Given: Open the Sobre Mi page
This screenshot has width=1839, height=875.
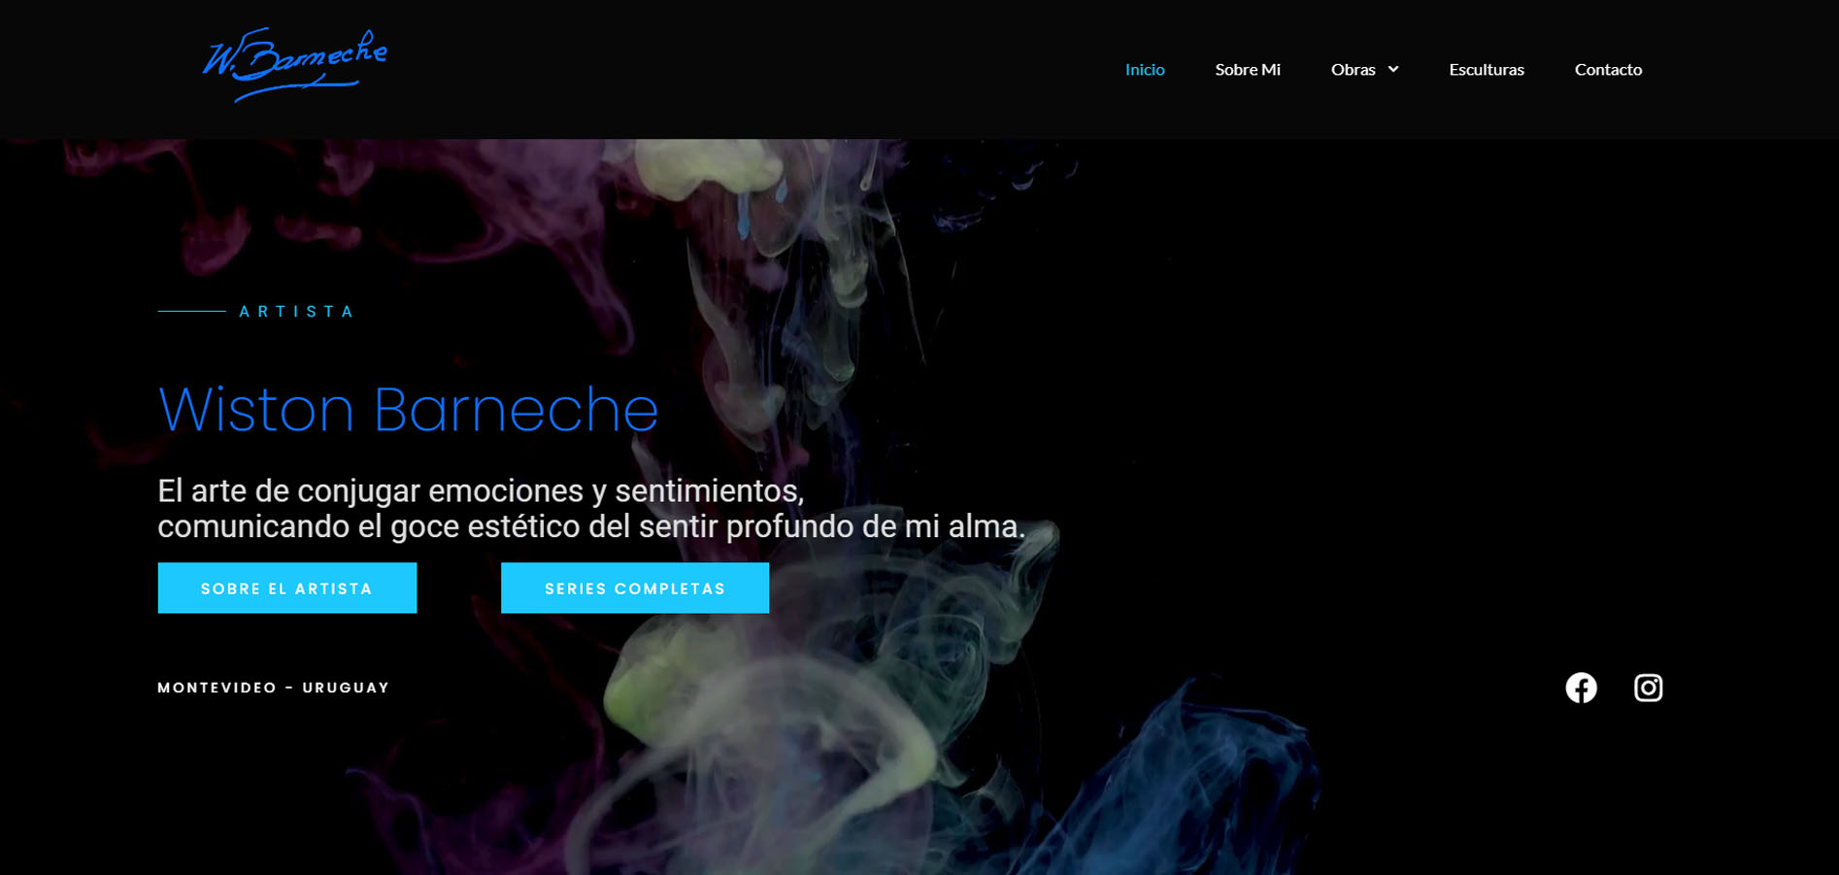Looking at the screenshot, I should (x=1247, y=69).
